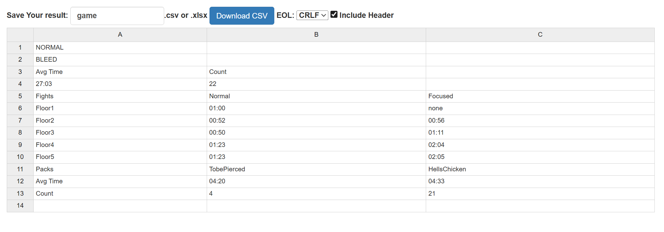
Task: Click the Count cell in row 3
Action: point(316,72)
